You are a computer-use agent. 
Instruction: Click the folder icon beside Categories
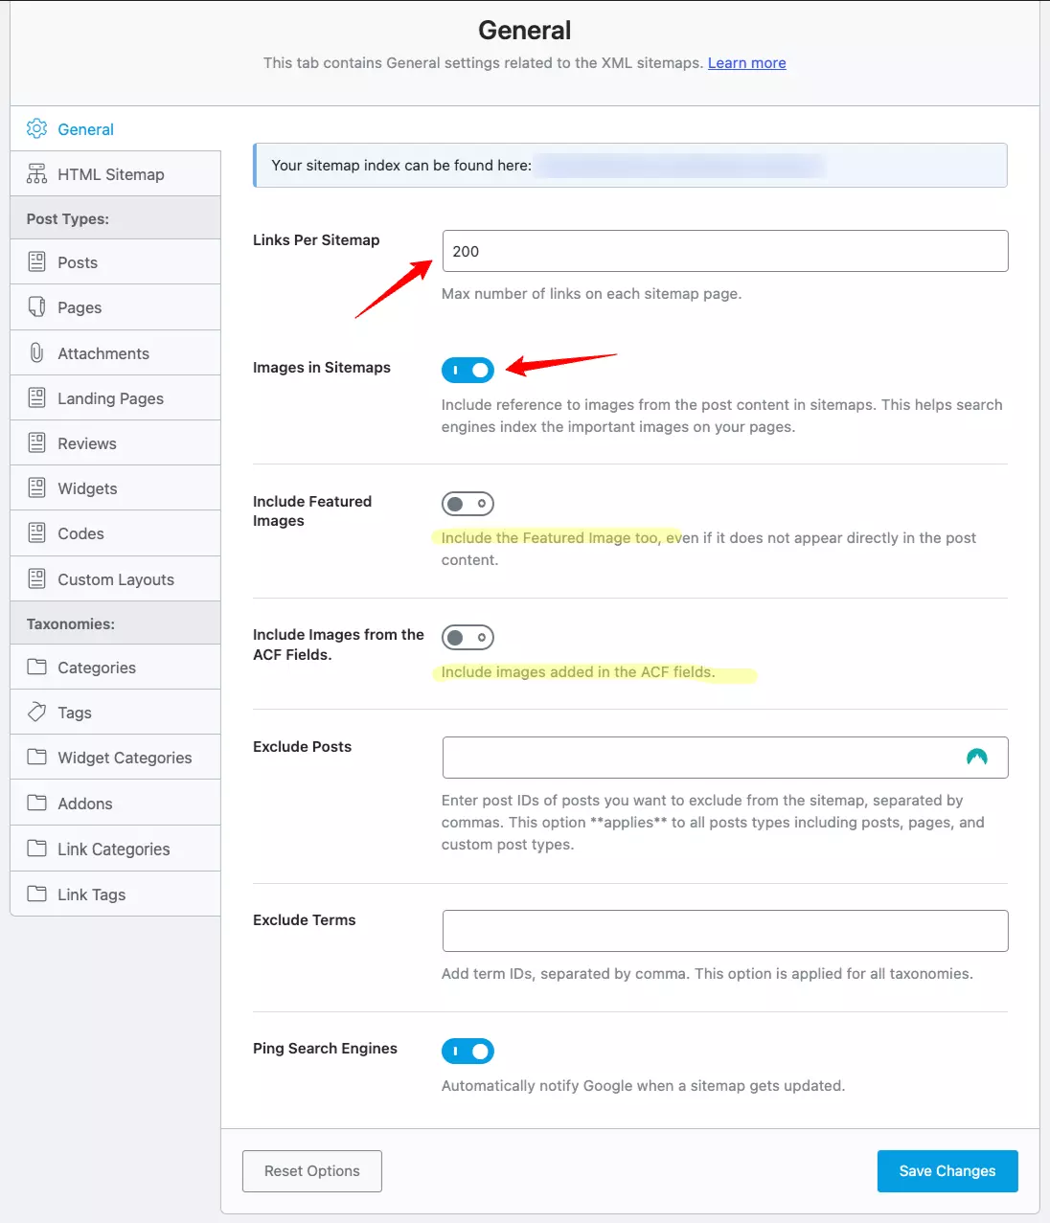[36, 667]
